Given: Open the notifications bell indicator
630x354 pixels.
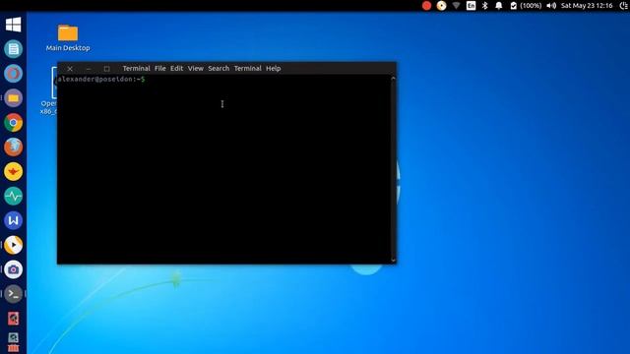Looking at the screenshot, I should (499, 5).
